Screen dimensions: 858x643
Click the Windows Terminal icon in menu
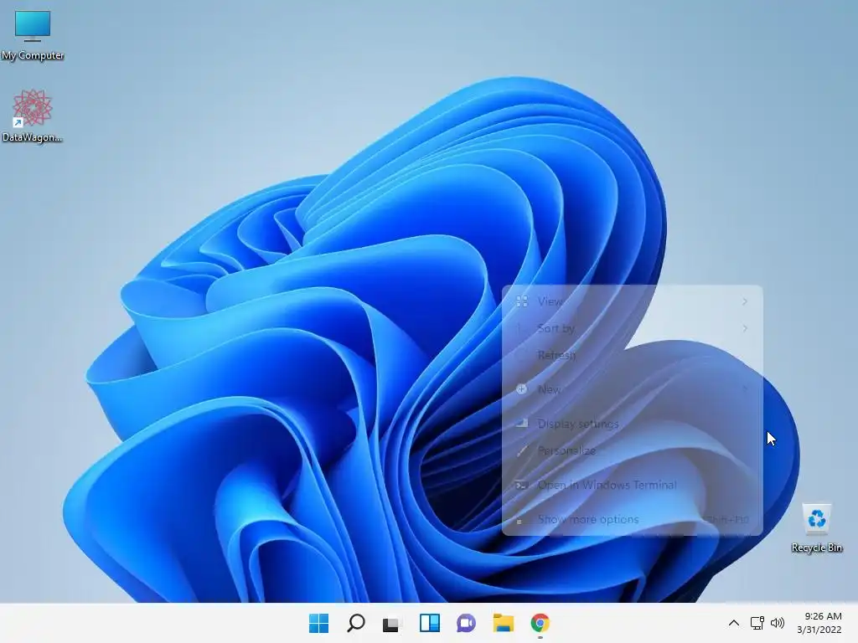coord(522,485)
